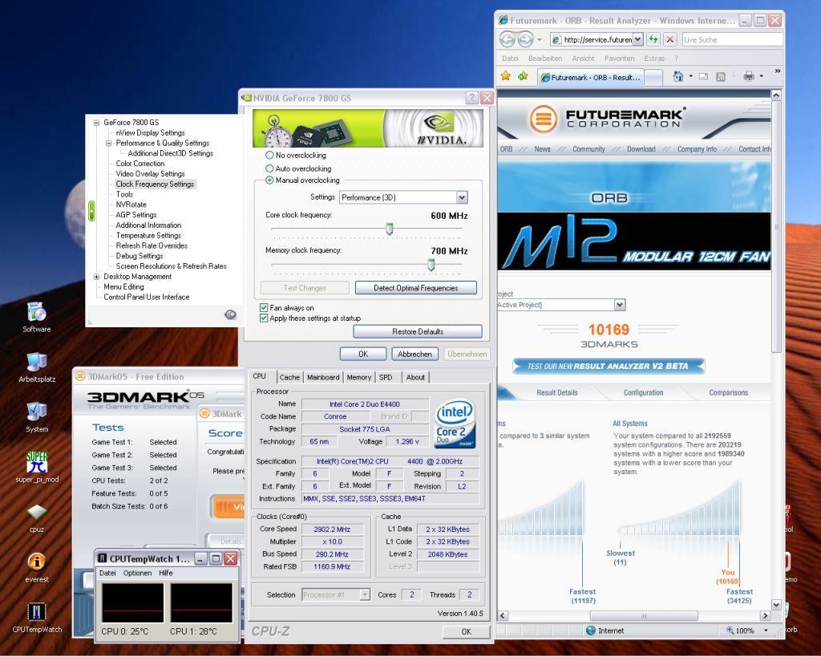The height and width of the screenshot is (657, 821).
Task: Open the Software desktop icon
Action: click(37, 313)
